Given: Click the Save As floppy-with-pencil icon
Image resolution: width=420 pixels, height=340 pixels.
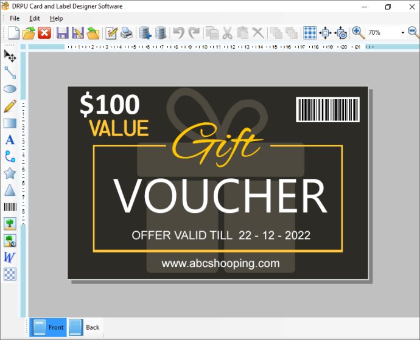Looking at the screenshot, I should 78,33.
